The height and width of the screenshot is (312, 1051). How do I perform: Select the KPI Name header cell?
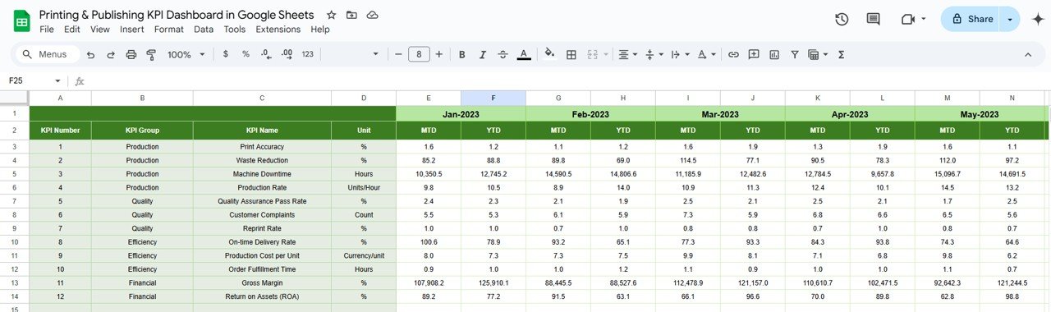tap(262, 131)
